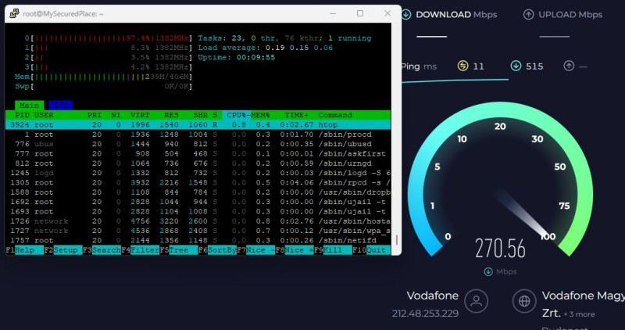Click the F1 Help button in htop

pos(25,250)
